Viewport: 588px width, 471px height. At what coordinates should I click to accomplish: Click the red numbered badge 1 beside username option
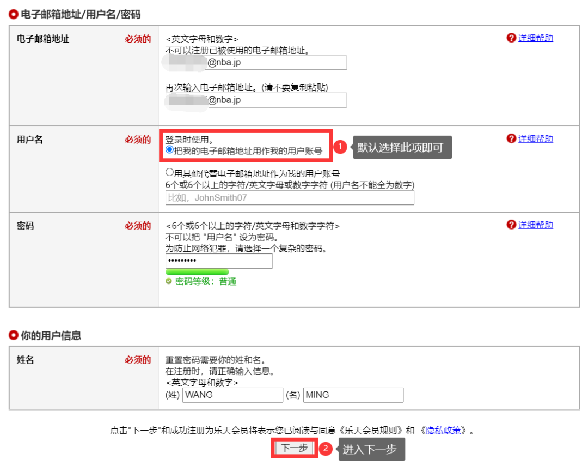click(340, 146)
